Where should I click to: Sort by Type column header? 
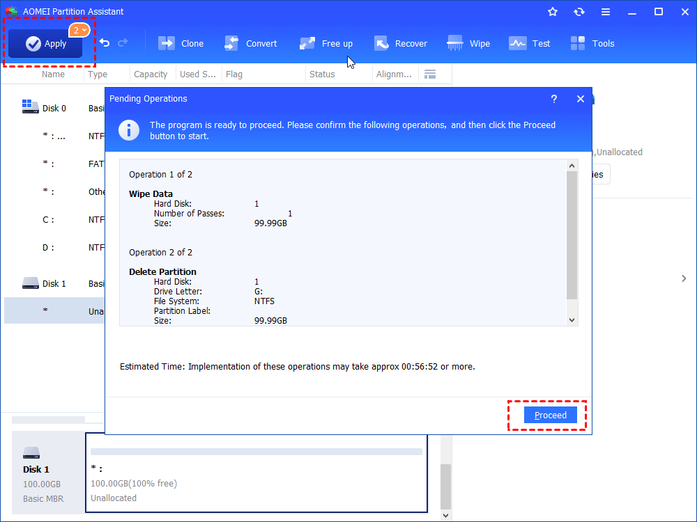click(98, 74)
